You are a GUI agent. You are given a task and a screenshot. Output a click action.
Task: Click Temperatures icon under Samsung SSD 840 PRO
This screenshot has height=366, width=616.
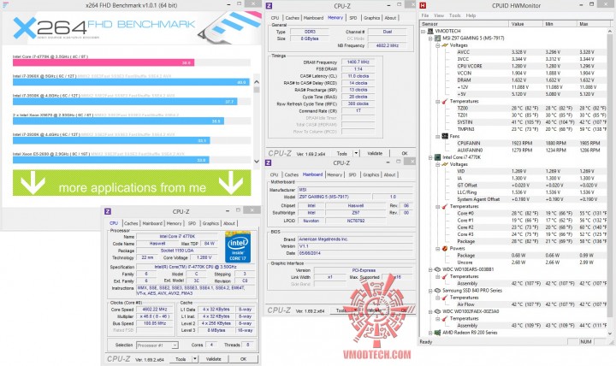coord(445,298)
